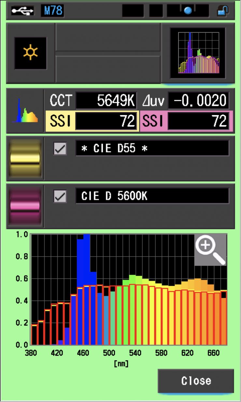The height and width of the screenshot is (402, 241).
Task: Select the Δuv value -0.0020
Action: coord(198,101)
